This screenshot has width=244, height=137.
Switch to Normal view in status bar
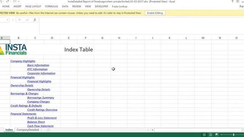(x=204, y=135)
